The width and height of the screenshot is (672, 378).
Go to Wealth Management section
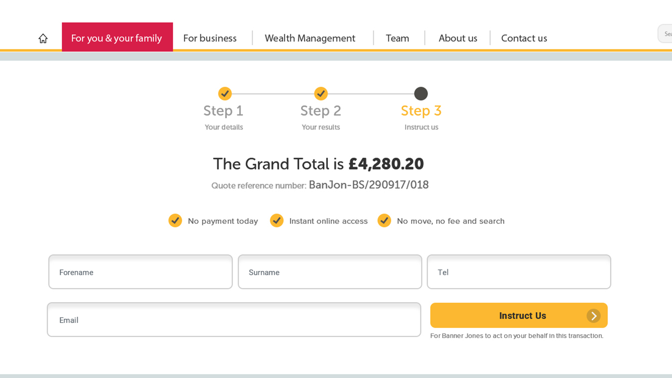pyautogui.click(x=310, y=38)
